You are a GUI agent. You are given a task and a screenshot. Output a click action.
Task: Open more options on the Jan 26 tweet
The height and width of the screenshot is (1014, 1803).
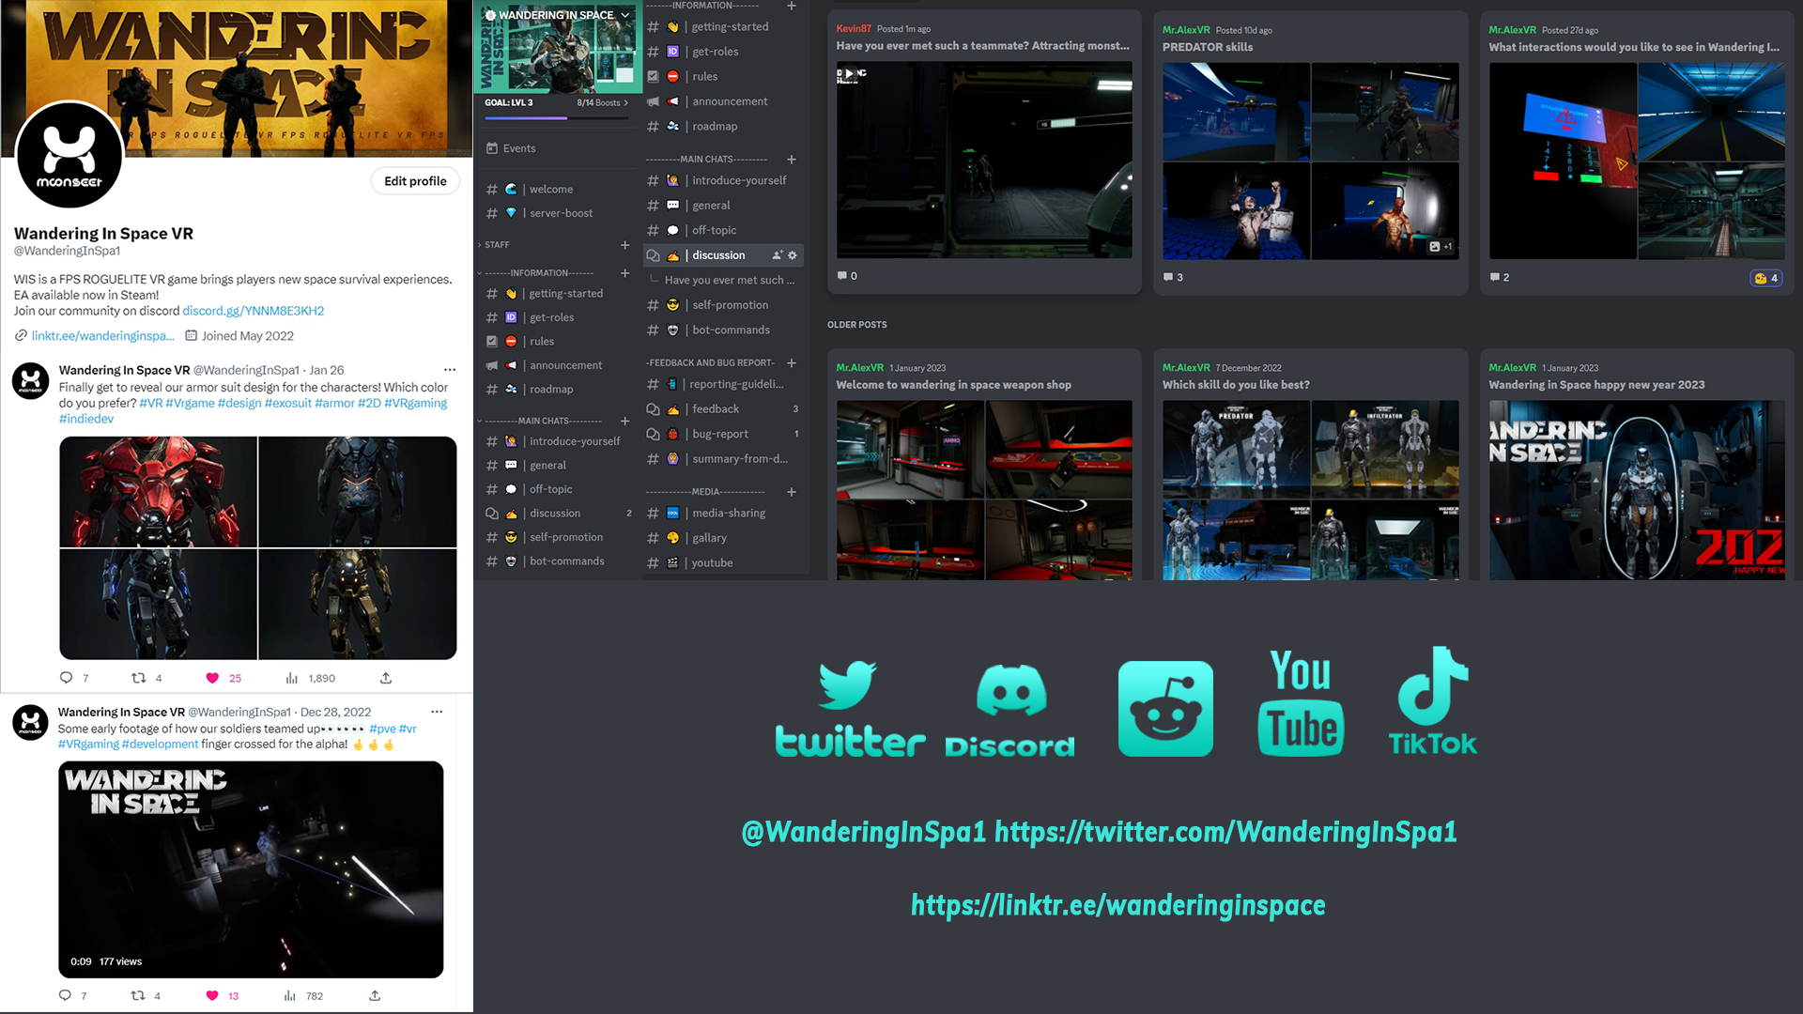click(450, 370)
